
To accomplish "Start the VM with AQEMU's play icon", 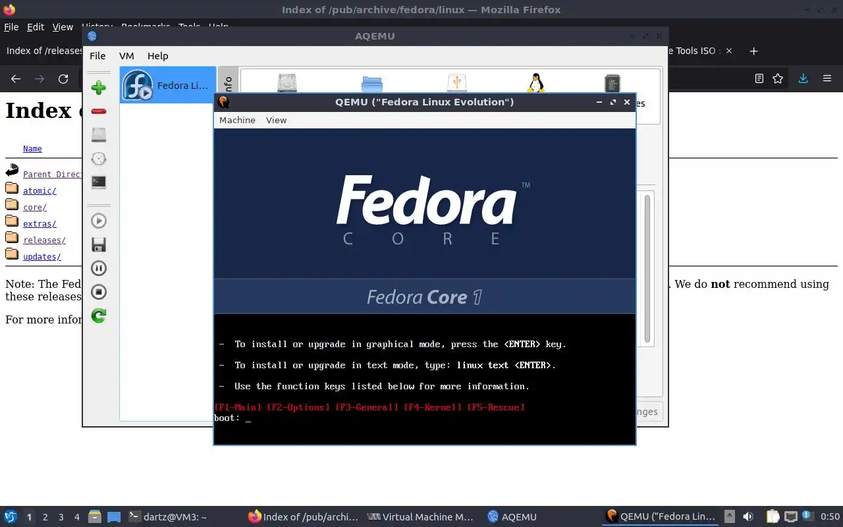I will [99, 221].
